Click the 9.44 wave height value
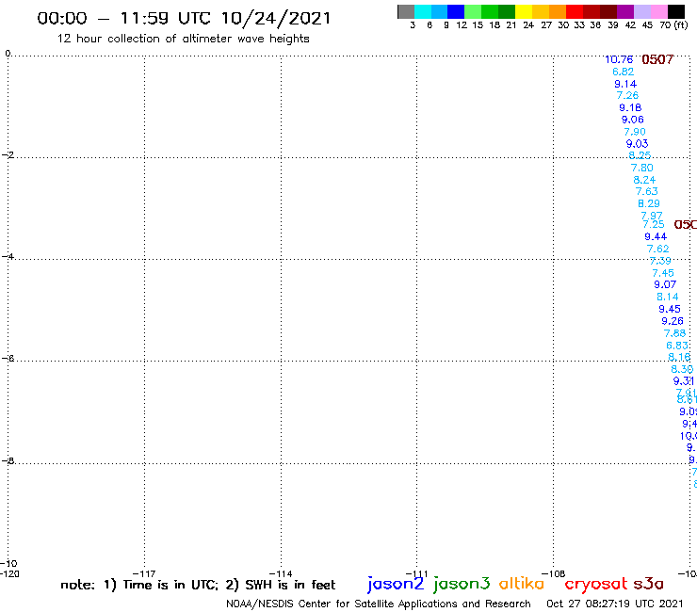The width and height of the screenshot is (697, 612). coord(656,237)
